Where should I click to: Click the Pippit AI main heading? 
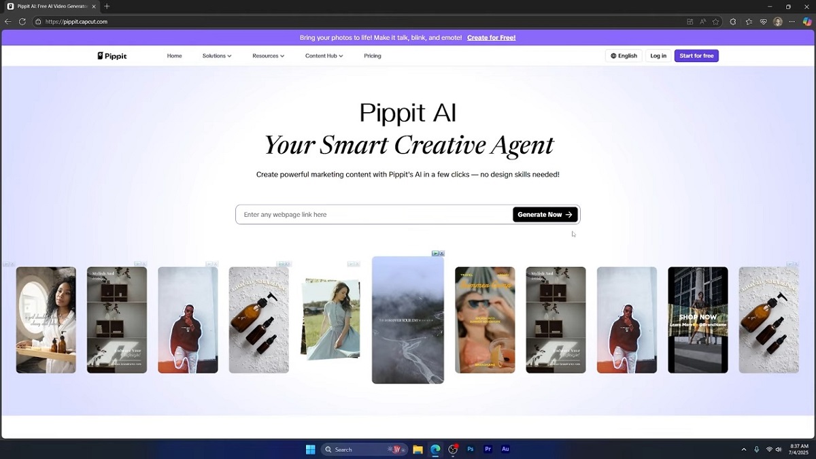(x=408, y=113)
